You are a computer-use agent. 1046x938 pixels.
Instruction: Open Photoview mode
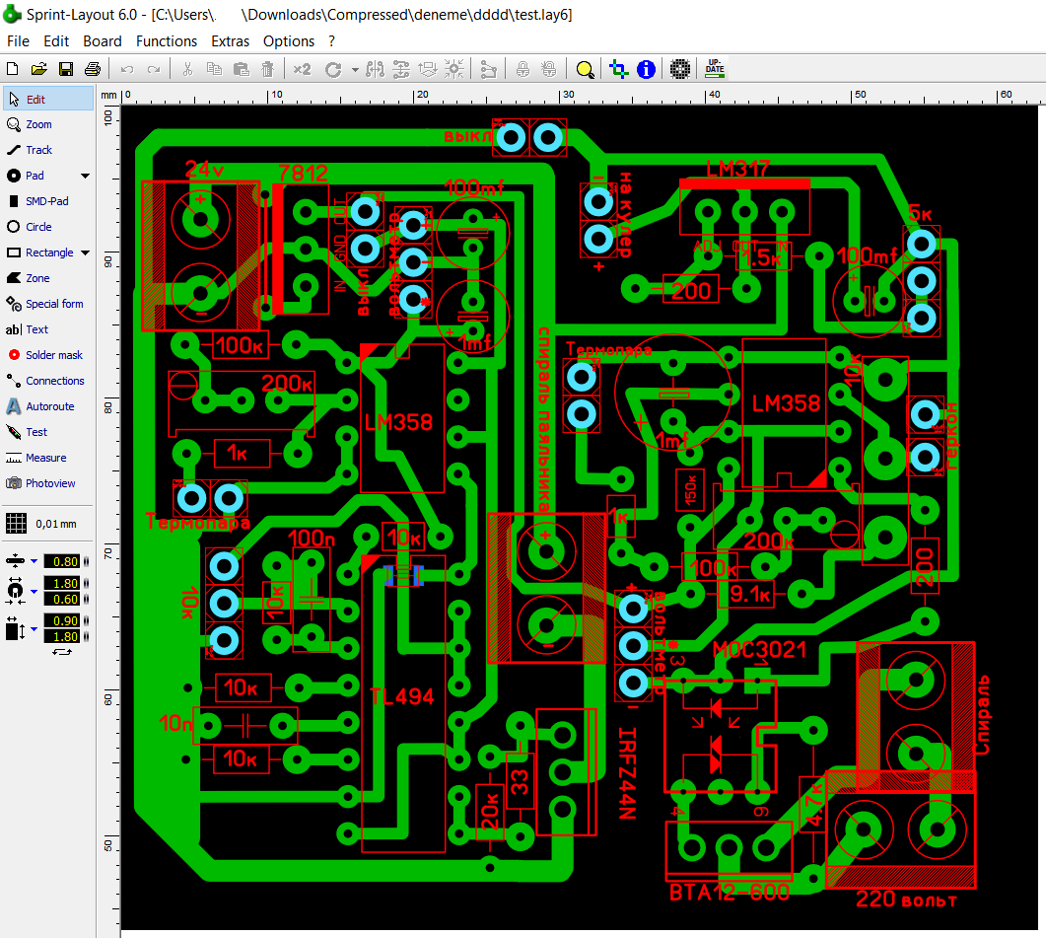pyautogui.click(x=48, y=483)
